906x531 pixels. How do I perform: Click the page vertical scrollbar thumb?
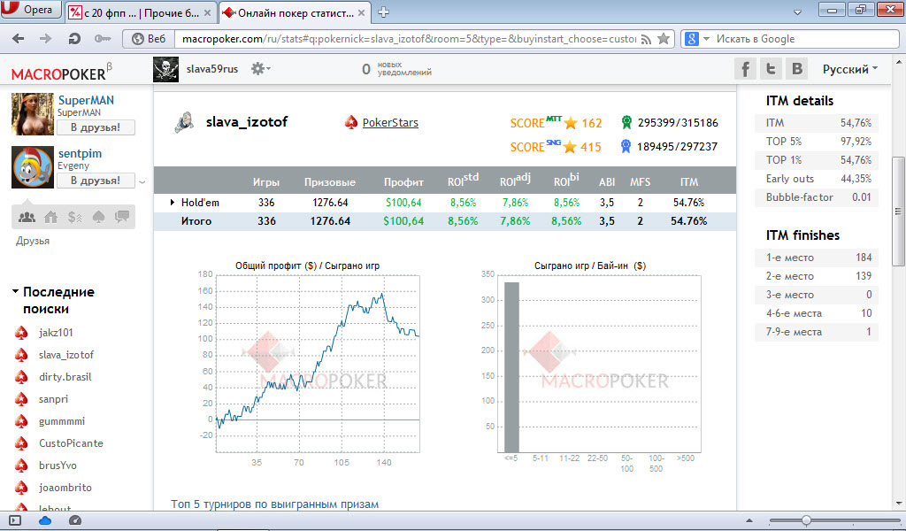coord(899,212)
